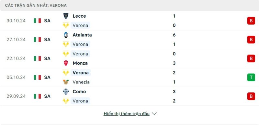Expand more matches with the chevron arrow
259x125 pixels.
click(154, 114)
